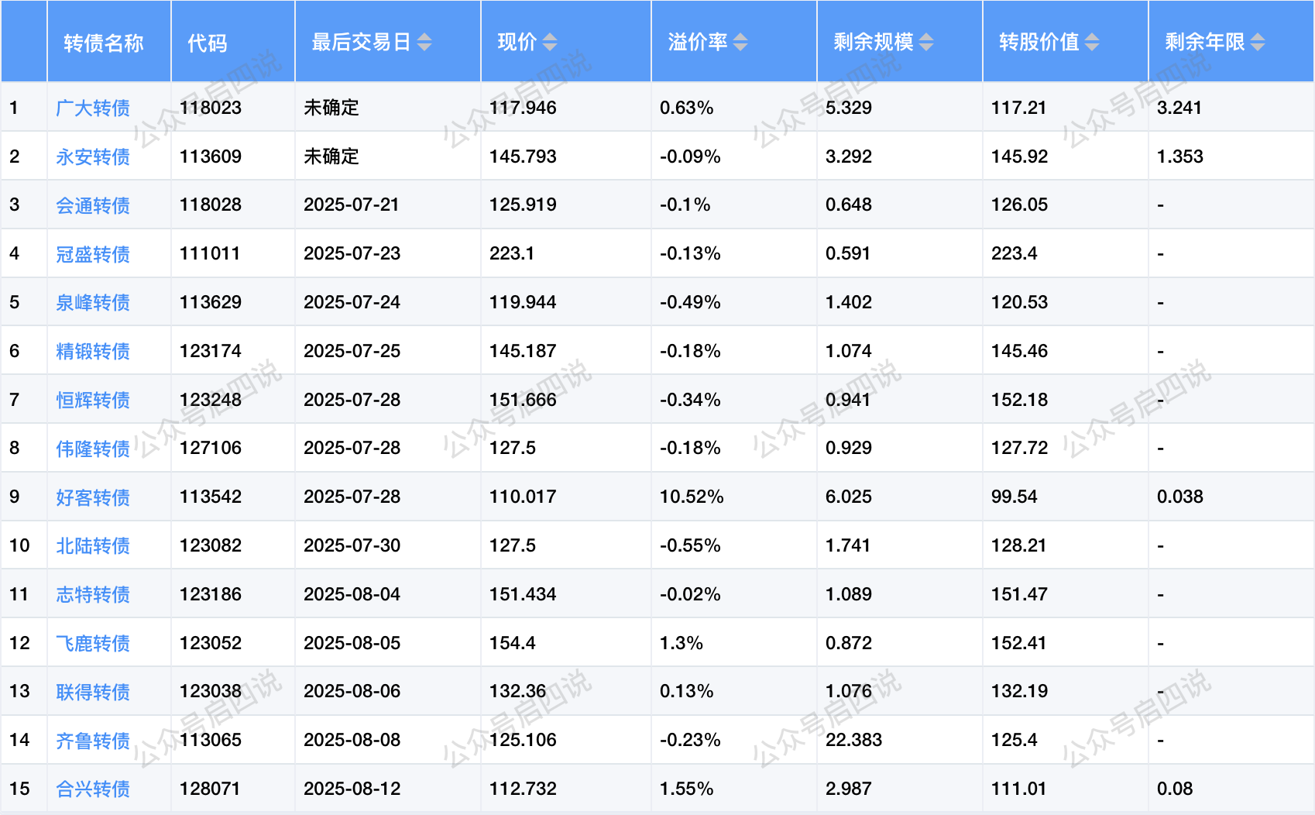This screenshot has width=1315, height=815.
Task: Click the 转股价值 sort arrows
Action: 1092,43
